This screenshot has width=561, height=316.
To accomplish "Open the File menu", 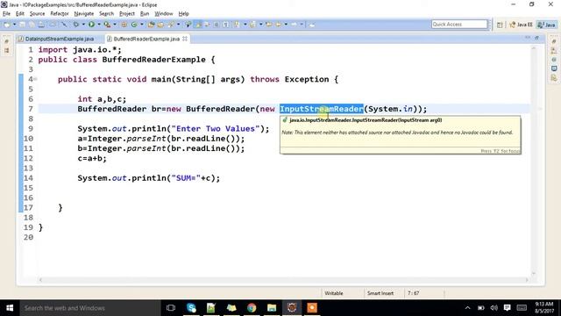I will (x=6, y=14).
